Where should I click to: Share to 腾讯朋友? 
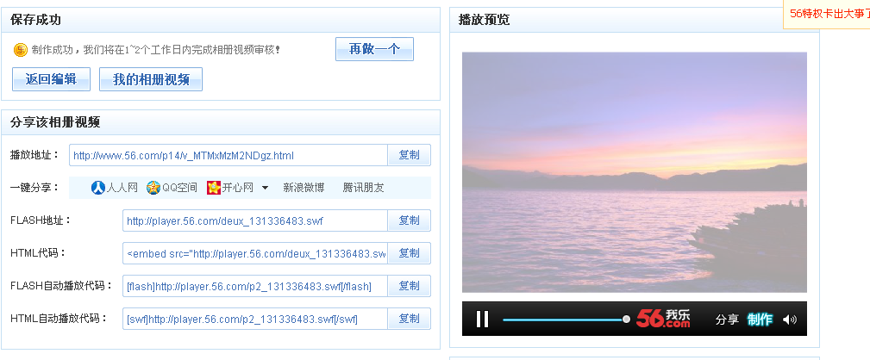coord(363,188)
